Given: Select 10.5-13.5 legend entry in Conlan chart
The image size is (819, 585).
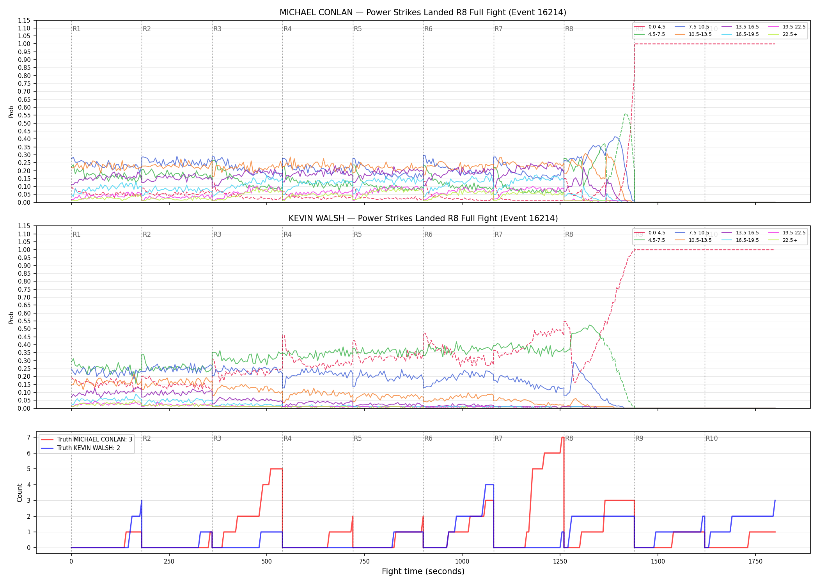Looking at the screenshot, I should point(693,34).
